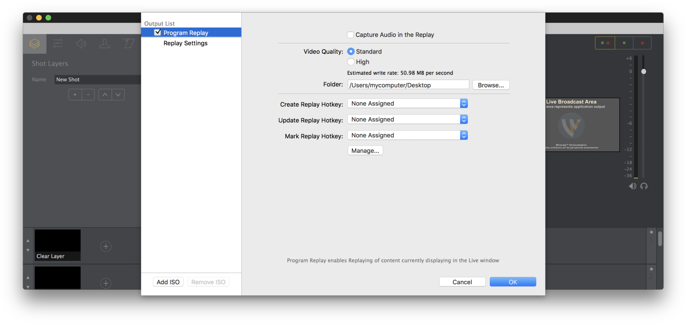Viewport: 686px width, 324px height.
Task: Open the Shot Layers tab icon
Action: pyautogui.click(x=35, y=43)
